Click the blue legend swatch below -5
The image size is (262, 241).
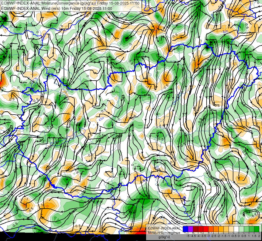tap(185, 229)
